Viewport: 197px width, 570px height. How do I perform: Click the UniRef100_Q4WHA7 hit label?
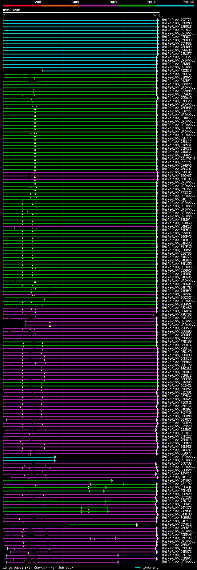[x=177, y=409]
